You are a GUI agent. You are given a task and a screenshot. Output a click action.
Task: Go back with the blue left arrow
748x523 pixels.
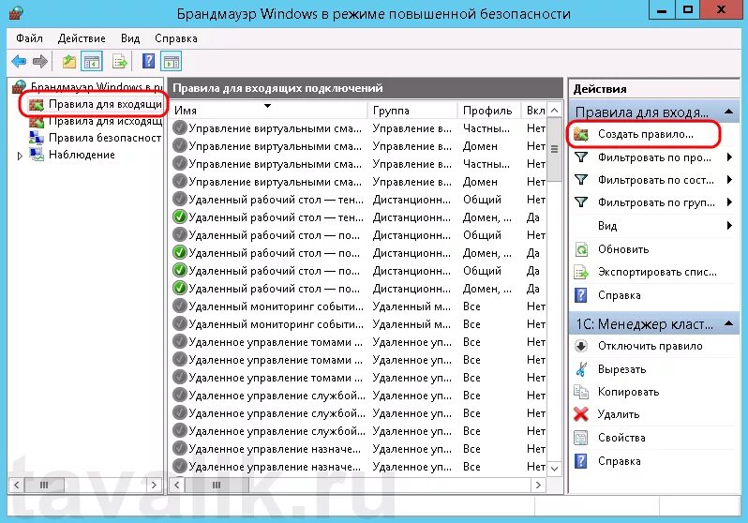tap(19, 61)
